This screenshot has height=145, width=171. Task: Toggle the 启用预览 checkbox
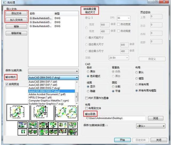pos(7,84)
